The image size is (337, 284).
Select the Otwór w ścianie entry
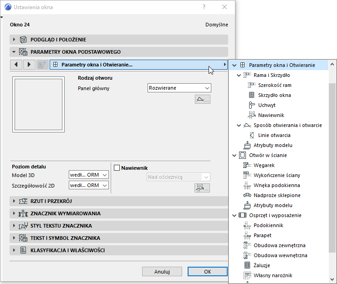268,155
